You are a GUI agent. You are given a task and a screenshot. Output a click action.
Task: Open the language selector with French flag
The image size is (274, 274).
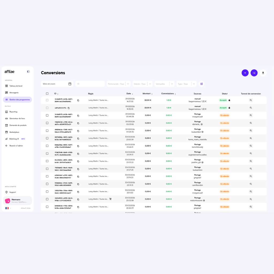[x=8, y=208]
